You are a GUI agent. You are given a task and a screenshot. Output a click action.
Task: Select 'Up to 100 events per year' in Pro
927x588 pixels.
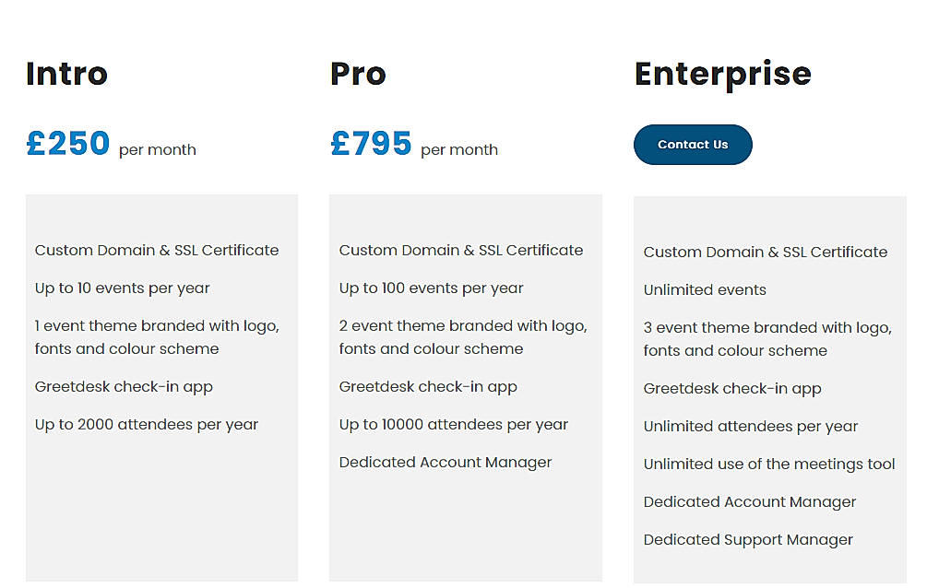tap(431, 288)
